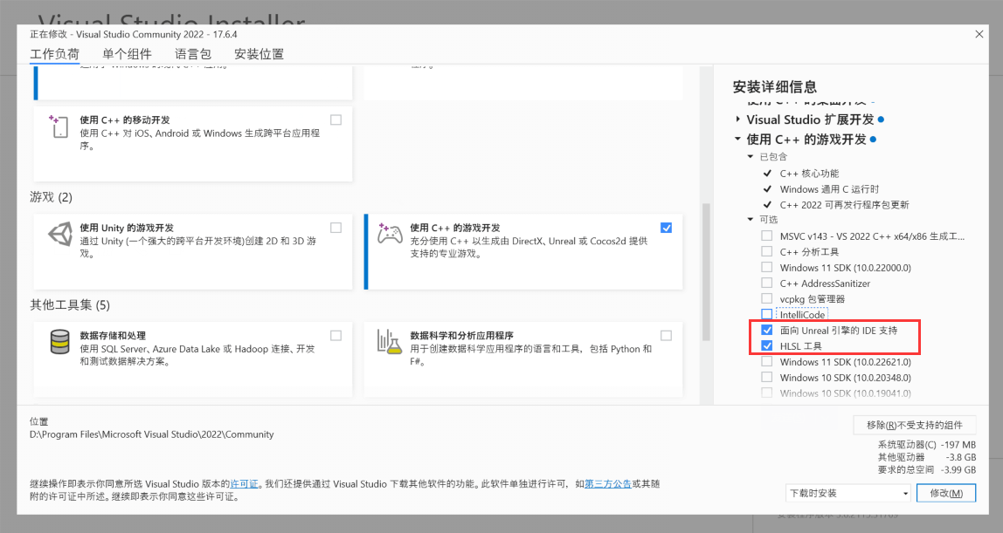This screenshot has width=1003, height=533.
Task: Click the 其他工具集 (5) section heading
Action: point(70,305)
